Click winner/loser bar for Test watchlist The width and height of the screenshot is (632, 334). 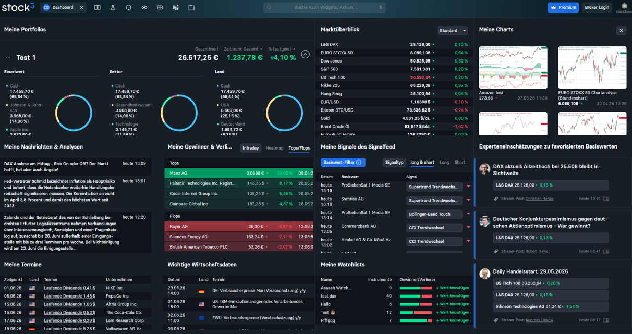416,313
